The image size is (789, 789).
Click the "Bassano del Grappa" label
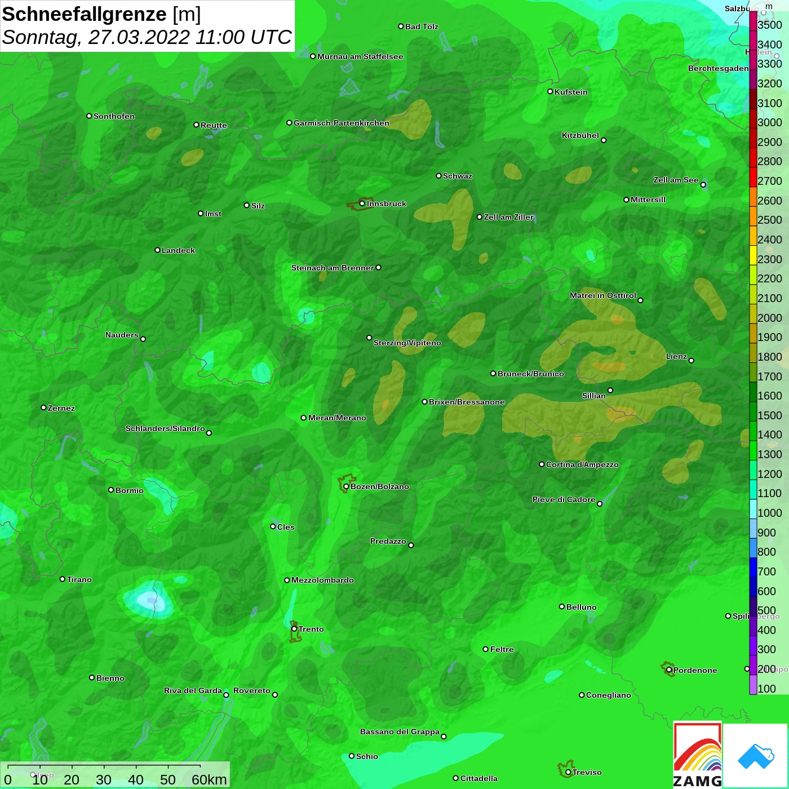click(x=400, y=732)
